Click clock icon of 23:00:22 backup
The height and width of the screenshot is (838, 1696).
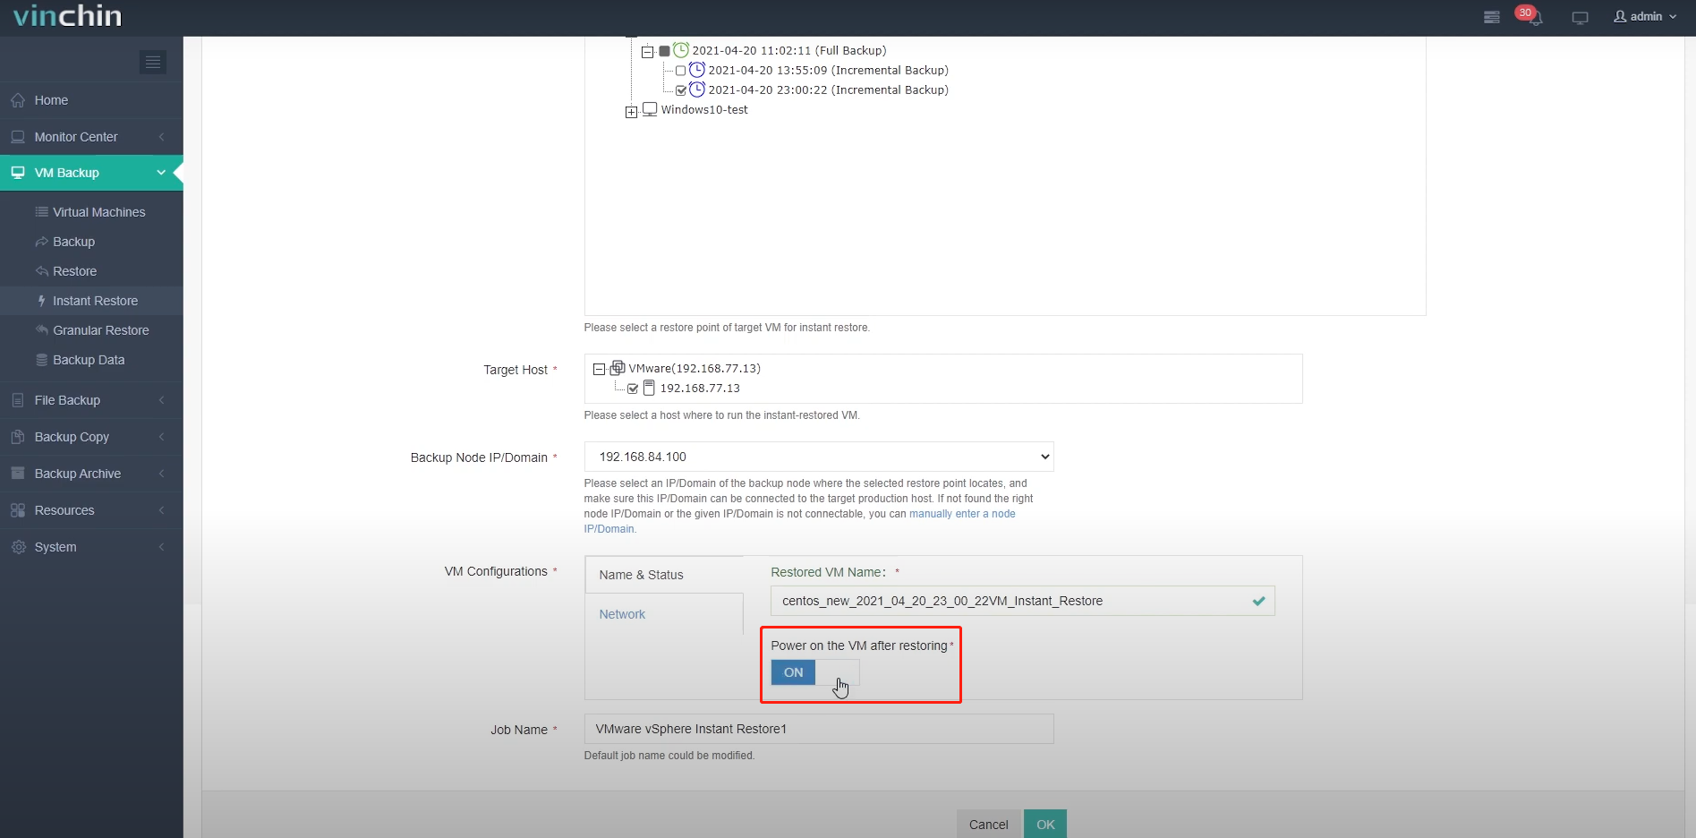pyautogui.click(x=696, y=90)
